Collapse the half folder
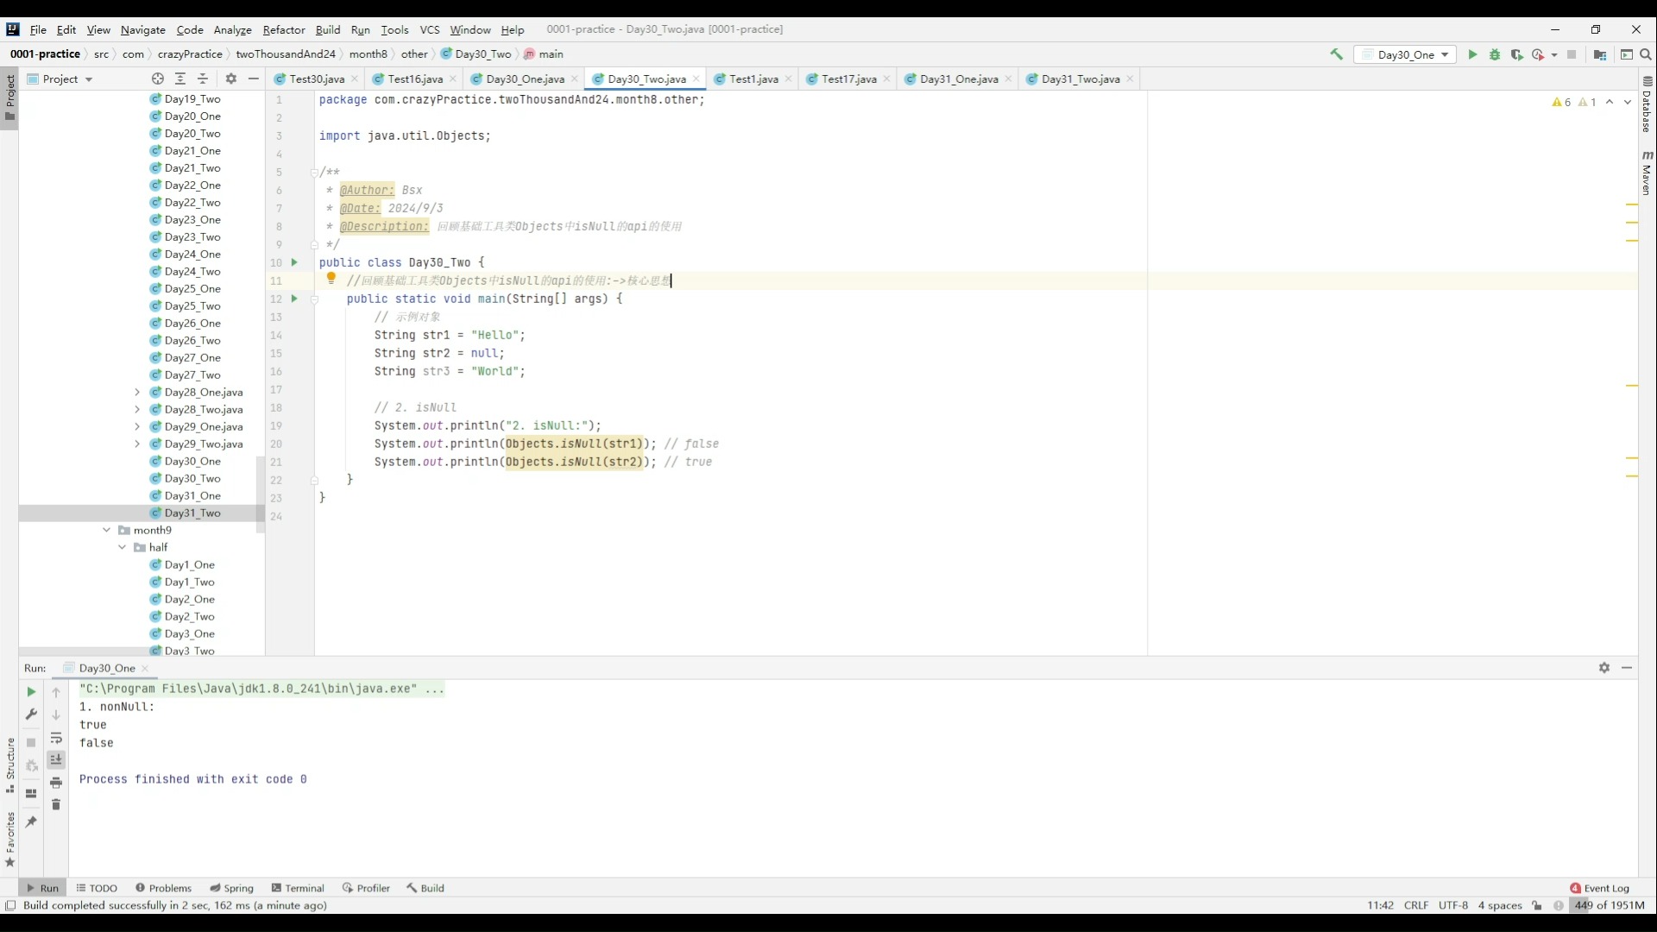The height and width of the screenshot is (932, 1657). 122,547
